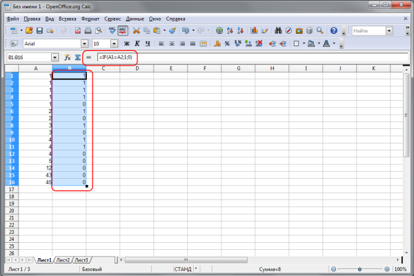Run the spellcheck tool
The width and height of the screenshot is (414, 276).
(112, 30)
